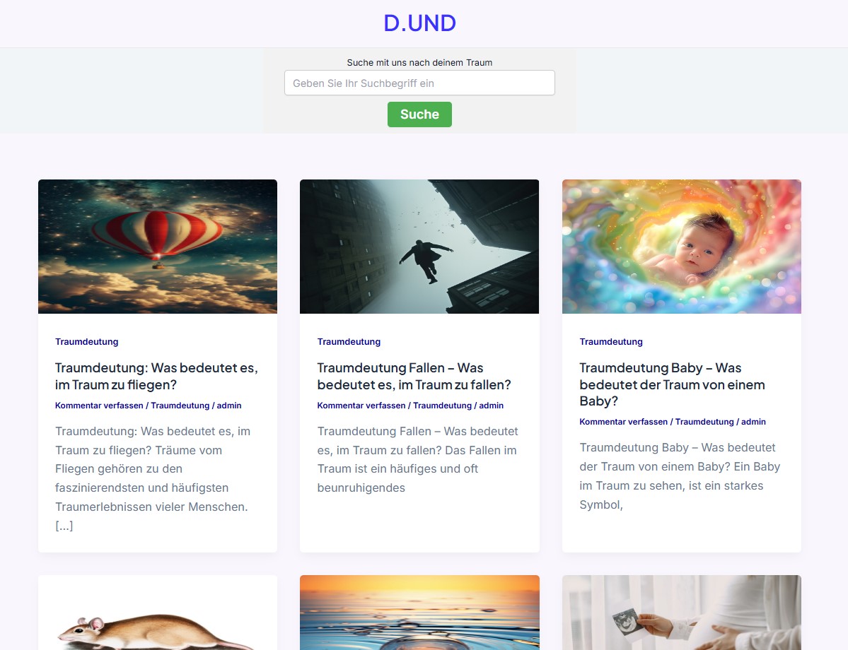848x650 pixels.
Task: Open the falling man article thumbnail
Action: (419, 247)
